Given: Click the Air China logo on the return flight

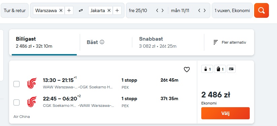Looking at the screenshot, I should click(32, 102).
